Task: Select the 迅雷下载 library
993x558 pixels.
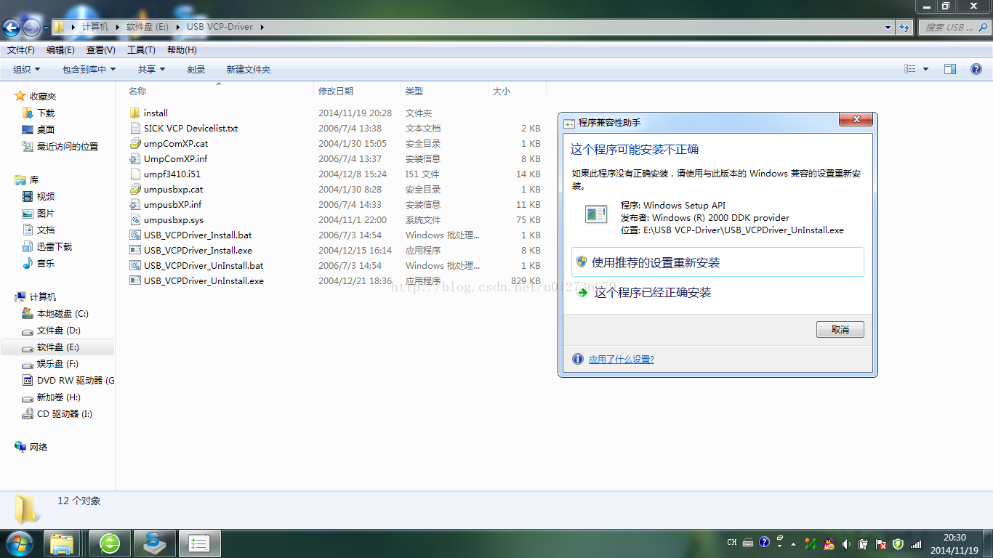Action: point(55,246)
